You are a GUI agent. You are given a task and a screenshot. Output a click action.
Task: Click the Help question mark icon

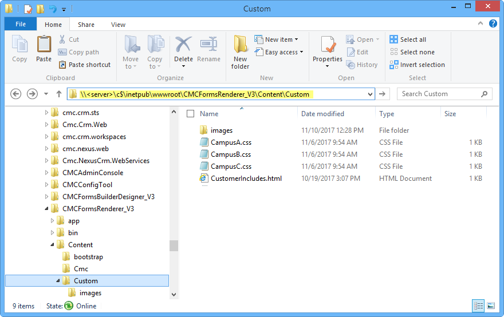[493, 23]
